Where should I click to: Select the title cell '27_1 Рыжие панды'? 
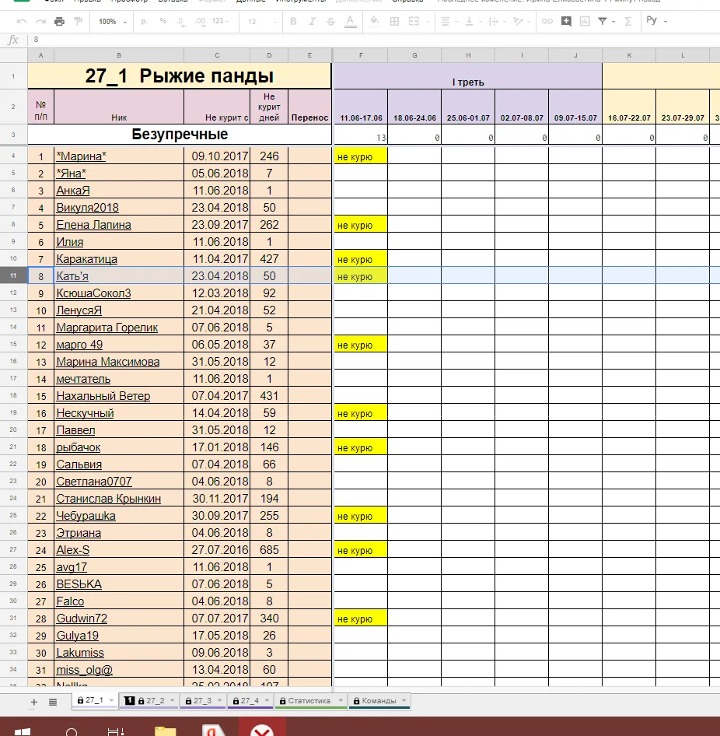[180, 76]
